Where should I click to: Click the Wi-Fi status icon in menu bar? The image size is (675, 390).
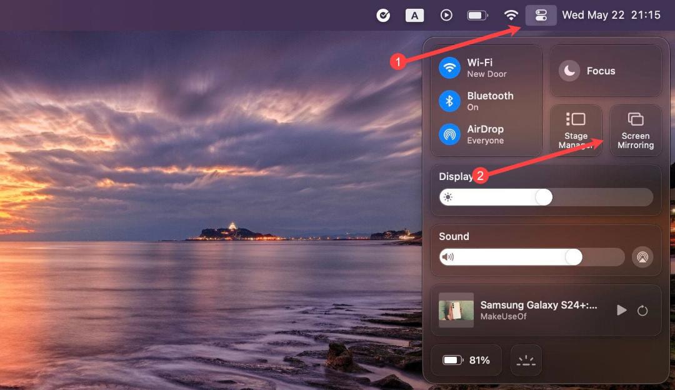click(511, 16)
